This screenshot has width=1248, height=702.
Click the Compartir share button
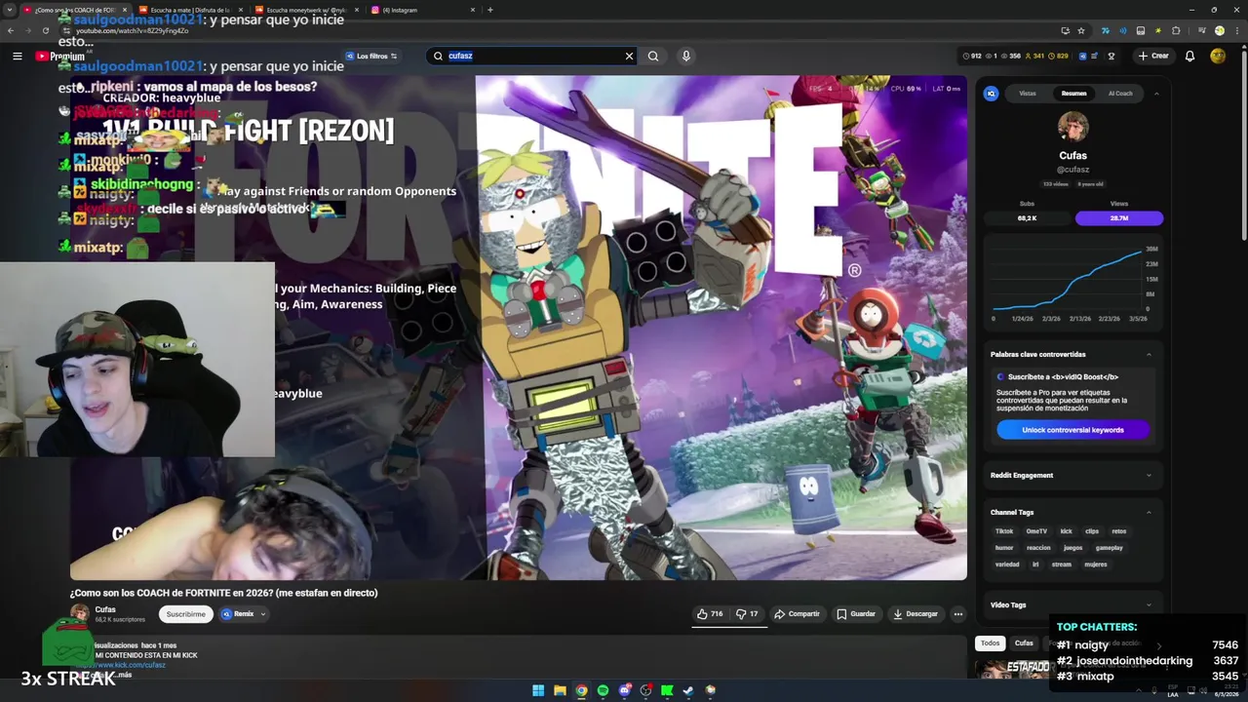pos(797,614)
